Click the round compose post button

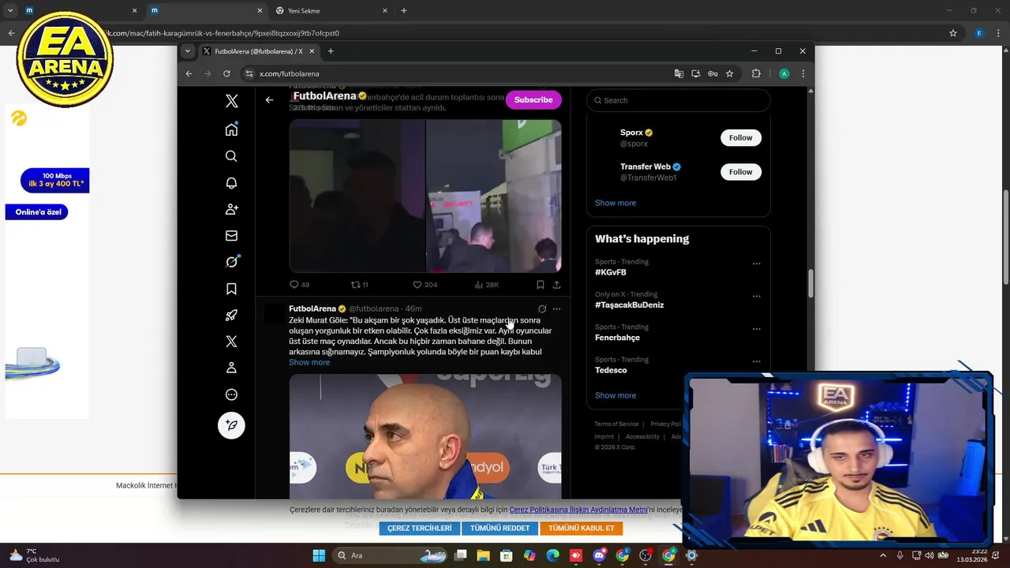(231, 425)
